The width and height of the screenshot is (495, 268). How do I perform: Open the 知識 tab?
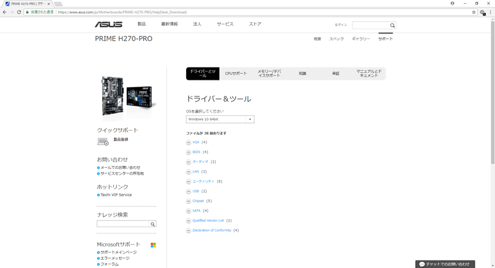click(x=303, y=74)
